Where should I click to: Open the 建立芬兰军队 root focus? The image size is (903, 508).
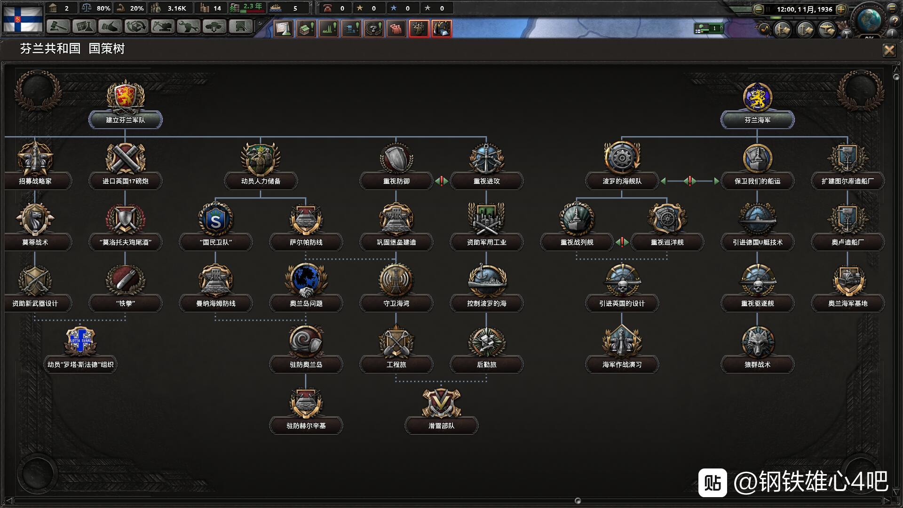tap(125, 105)
